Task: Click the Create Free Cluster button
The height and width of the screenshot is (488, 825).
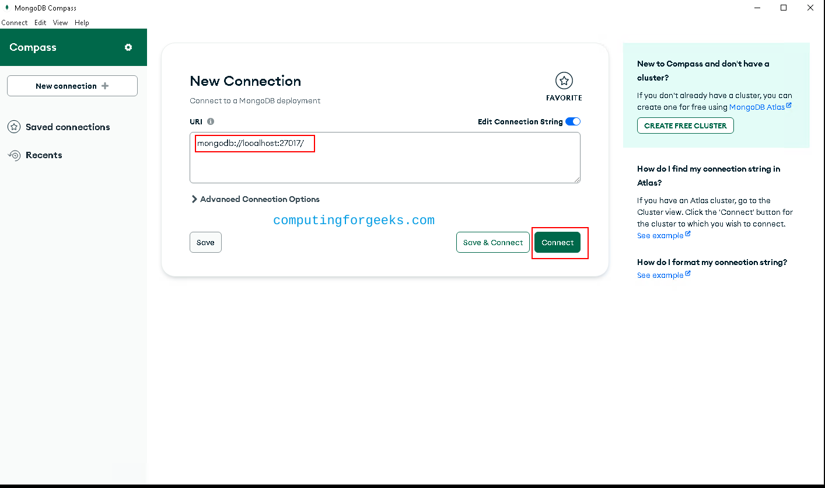Action: 685,126
